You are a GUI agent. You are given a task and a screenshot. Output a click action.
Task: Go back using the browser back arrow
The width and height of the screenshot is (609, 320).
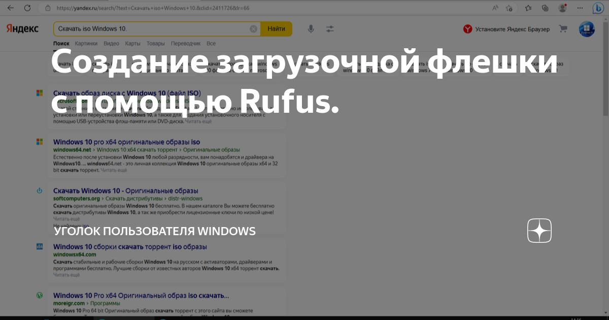[11, 8]
